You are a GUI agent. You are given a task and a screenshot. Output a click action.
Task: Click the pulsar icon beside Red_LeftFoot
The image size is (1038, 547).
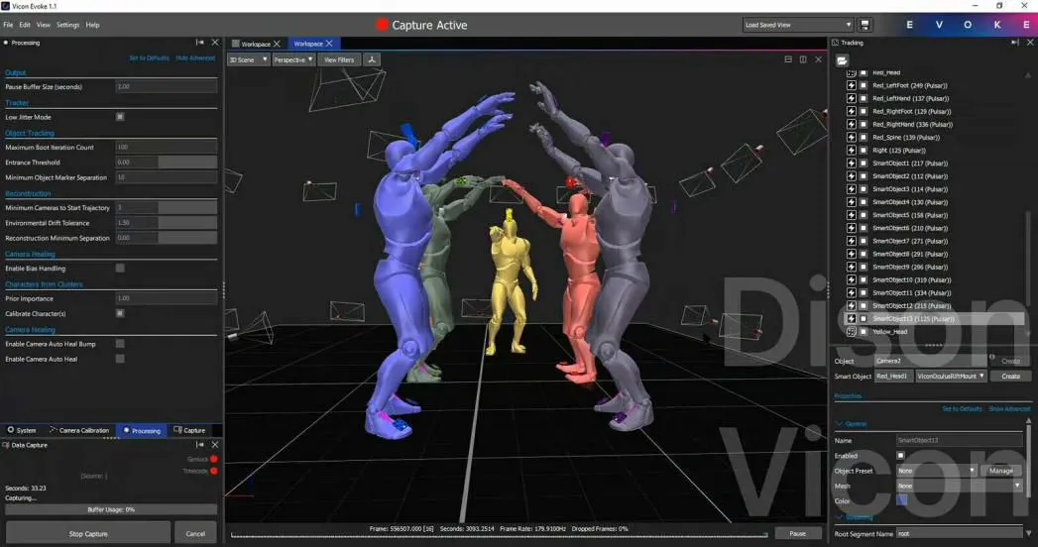click(x=852, y=85)
